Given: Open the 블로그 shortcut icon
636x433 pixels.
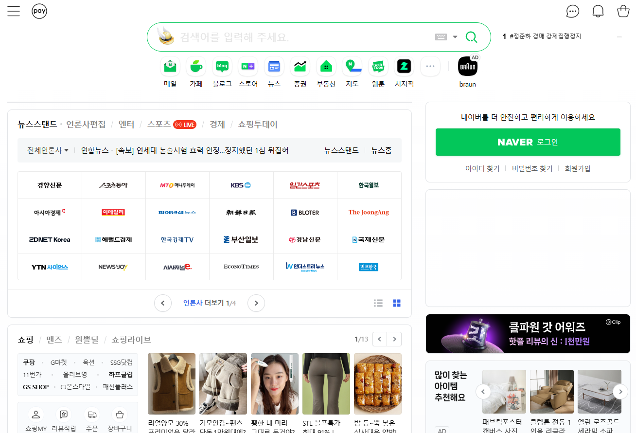Looking at the screenshot, I should (222, 67).
